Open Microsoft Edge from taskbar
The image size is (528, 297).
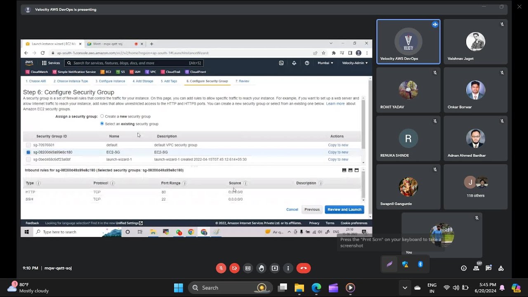click(x=316, y=288)
